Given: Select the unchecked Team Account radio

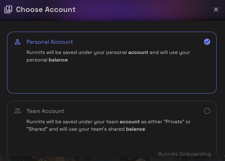Looking at the screenshot, I should 207,111.
